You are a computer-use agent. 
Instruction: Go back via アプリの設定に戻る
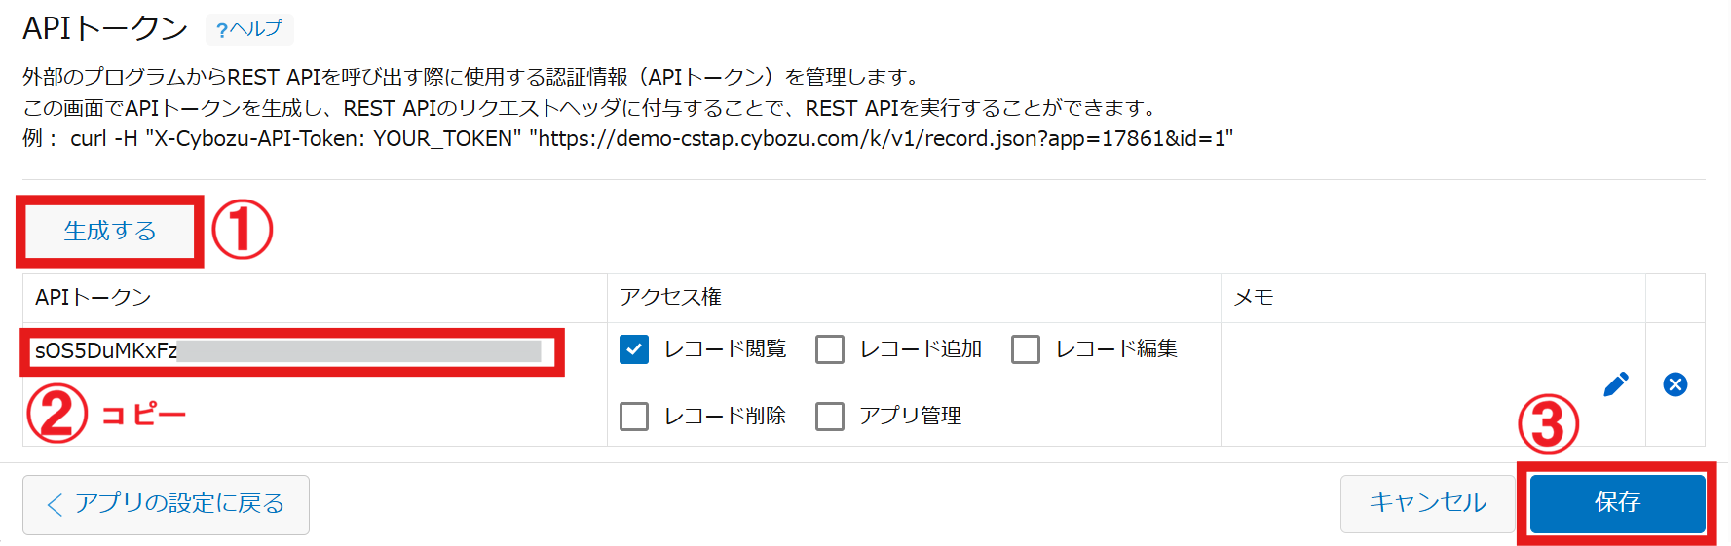tap(166, 504)
